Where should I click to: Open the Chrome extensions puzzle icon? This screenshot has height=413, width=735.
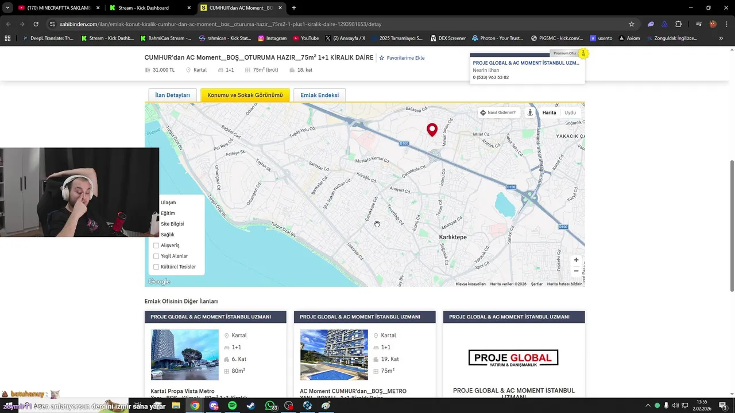coord(678,24)
